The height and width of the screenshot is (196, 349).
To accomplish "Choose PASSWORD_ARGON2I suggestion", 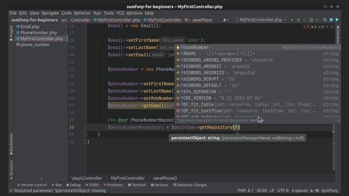I will tap(257, 66).
